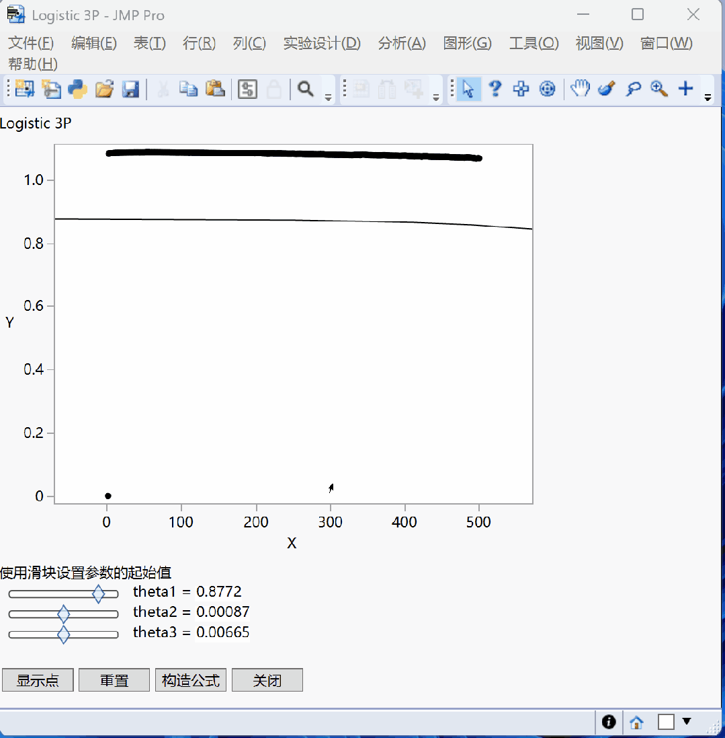The width and height of the screenshot is (725, 738).
Task: Expand the tools toolbar overflow arrow
Action: pyautogui.click(x=708, y=98)
